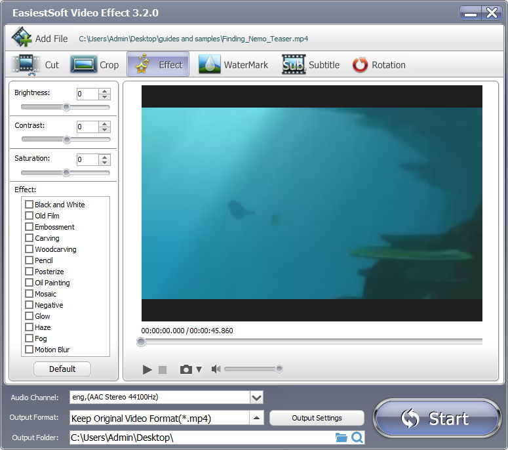Screen dimensions: 508x450
Task: Open the Cut tab
Action: click(35, 64)
